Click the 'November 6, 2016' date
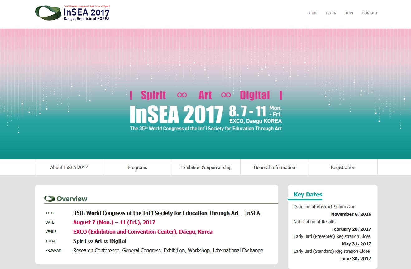This screenshot has width=411, height=269. (351, 214)
